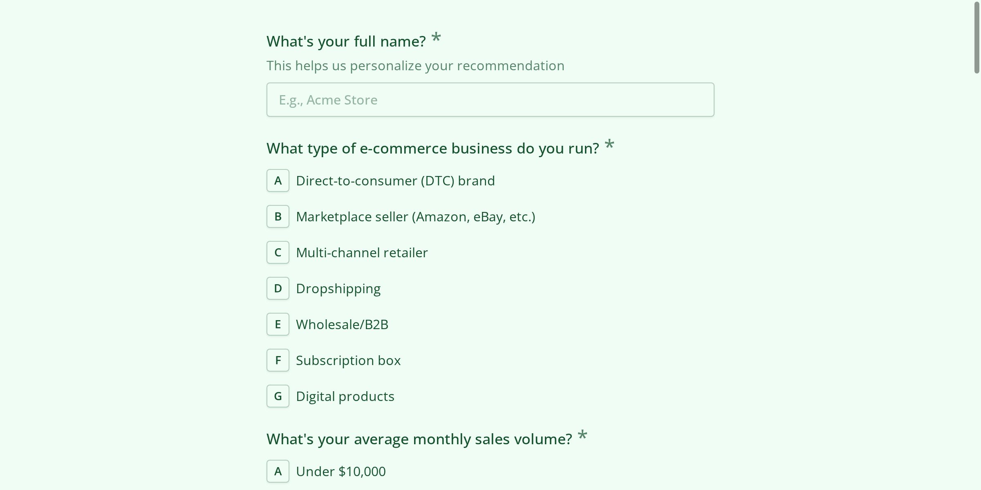Image resolution: width=981 pixels, height=490 pixels.
Task: Click the "What type of e-commerce business" question heading
Action: pos(432,148)
